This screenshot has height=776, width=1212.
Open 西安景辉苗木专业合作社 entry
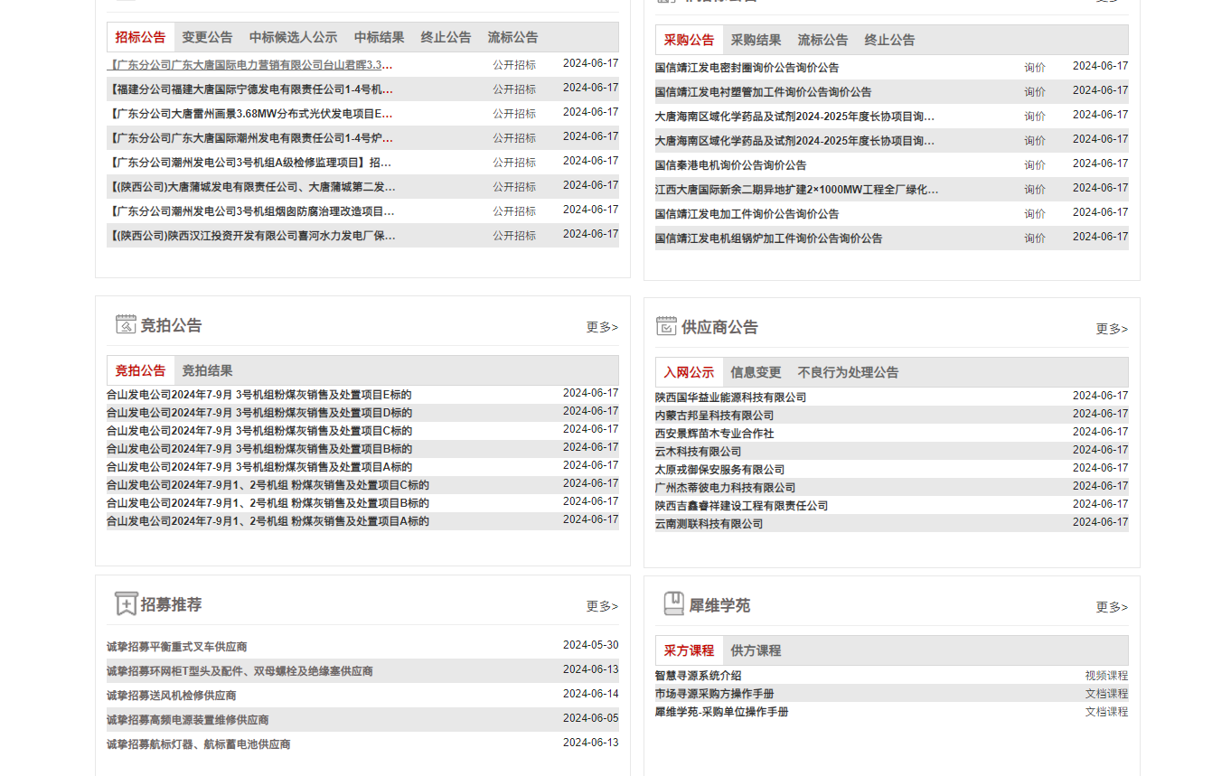[x=715, y=434]
